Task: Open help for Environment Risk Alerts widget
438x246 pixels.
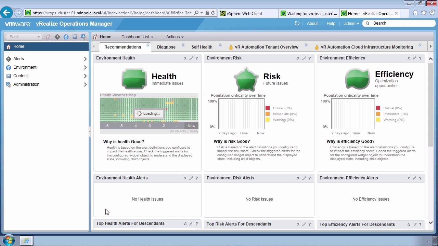Action: point(310,178)
